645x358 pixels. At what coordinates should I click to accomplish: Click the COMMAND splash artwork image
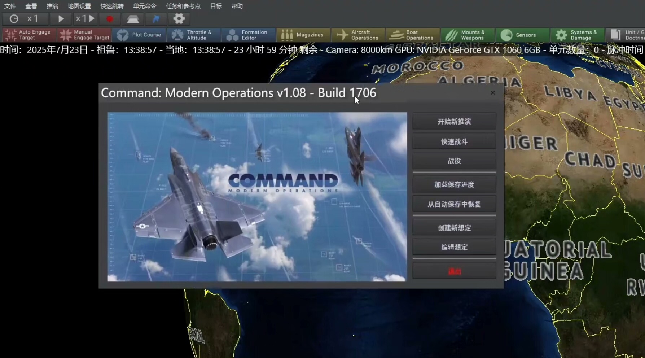(x=257, y=197)
